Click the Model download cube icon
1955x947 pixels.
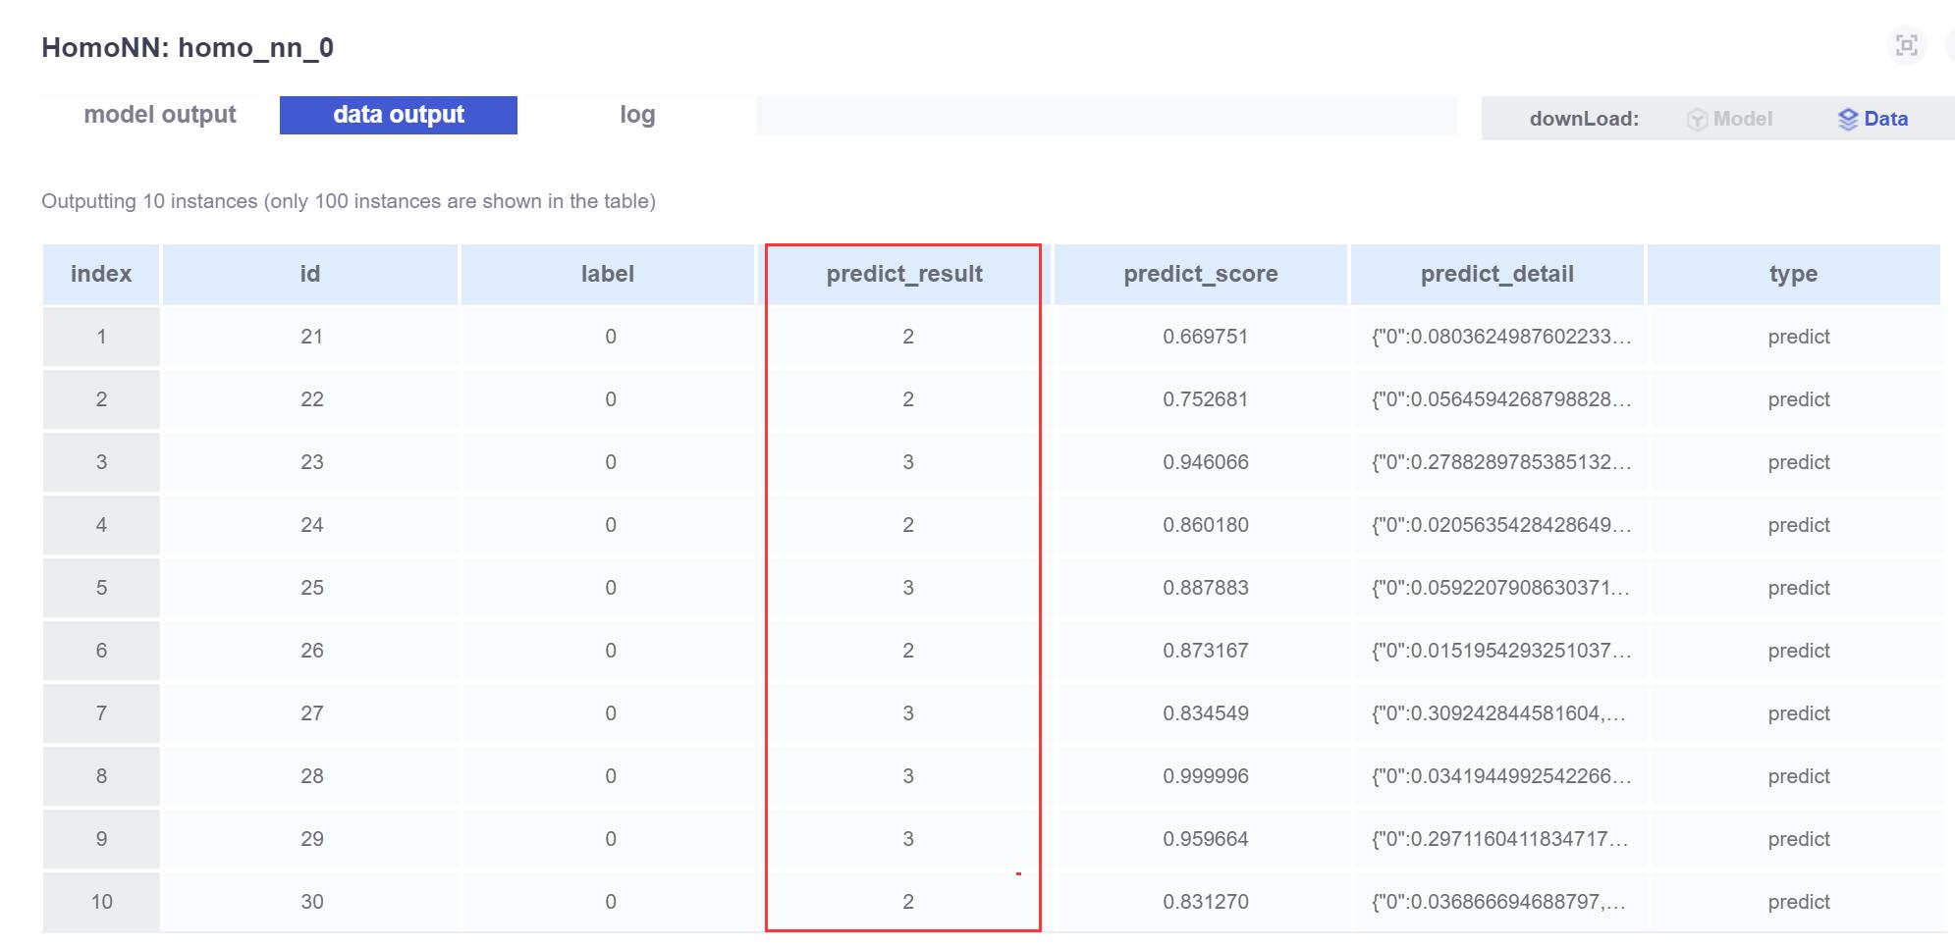(1697, 120)
